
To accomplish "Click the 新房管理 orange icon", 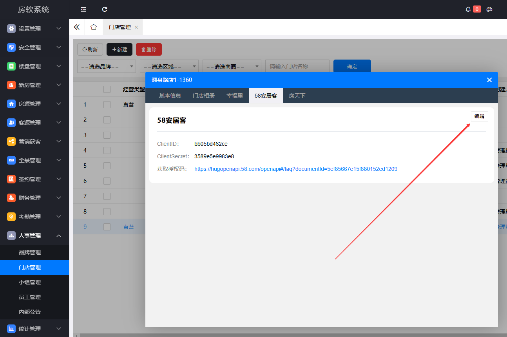I will pyautogui.click(x=11, y=85).
